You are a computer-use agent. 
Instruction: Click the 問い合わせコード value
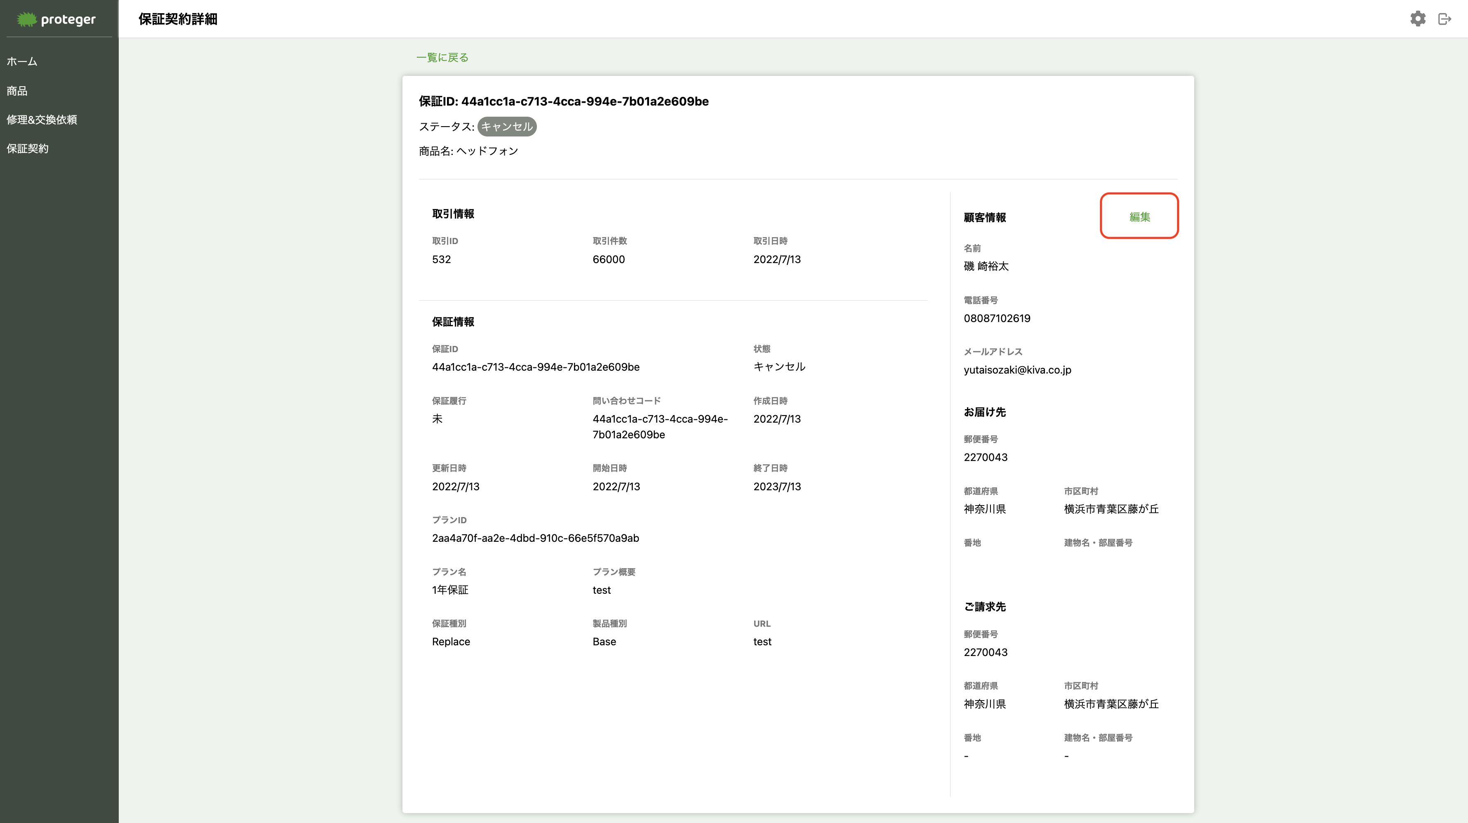660,427
